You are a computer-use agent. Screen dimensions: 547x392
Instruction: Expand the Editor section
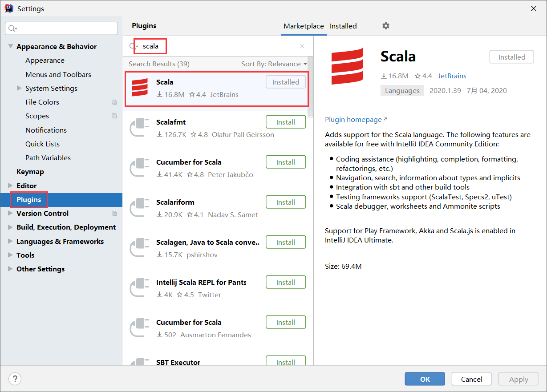point(11,186)
